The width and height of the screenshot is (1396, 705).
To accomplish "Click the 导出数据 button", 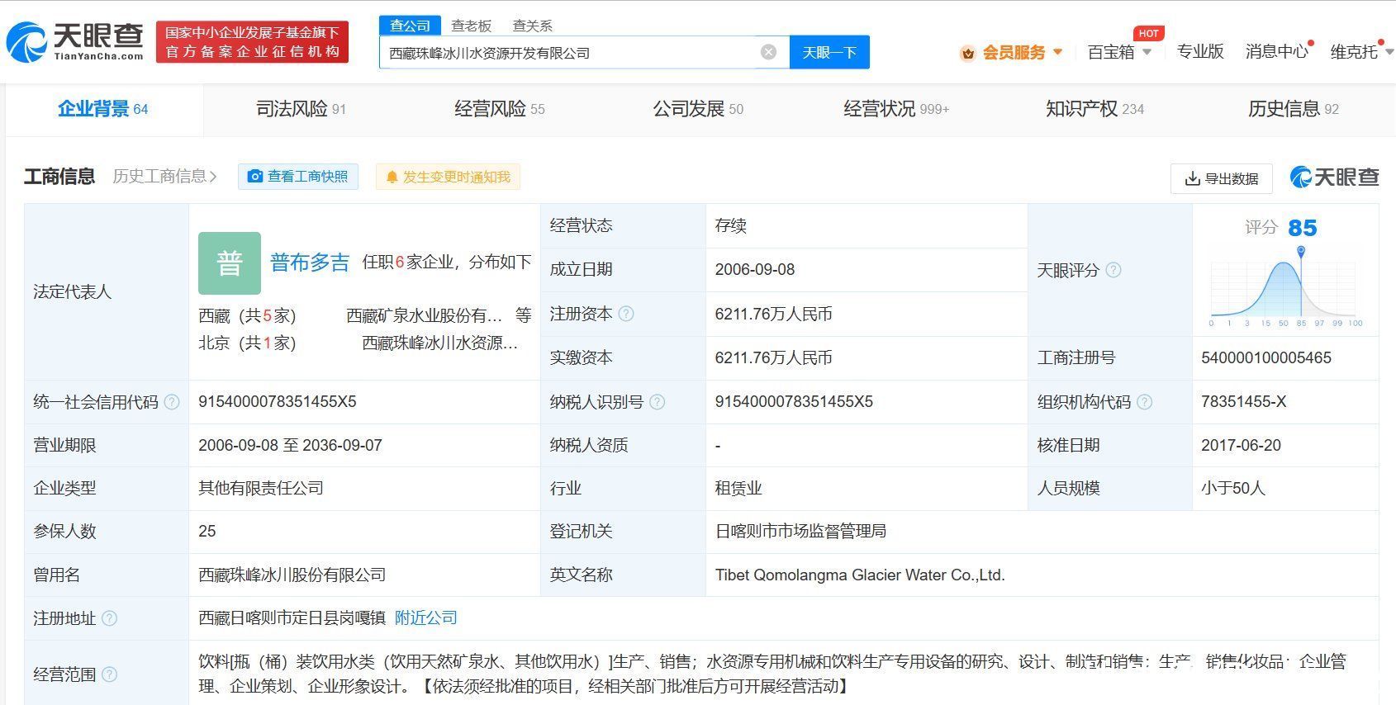I will point(1222,178).
